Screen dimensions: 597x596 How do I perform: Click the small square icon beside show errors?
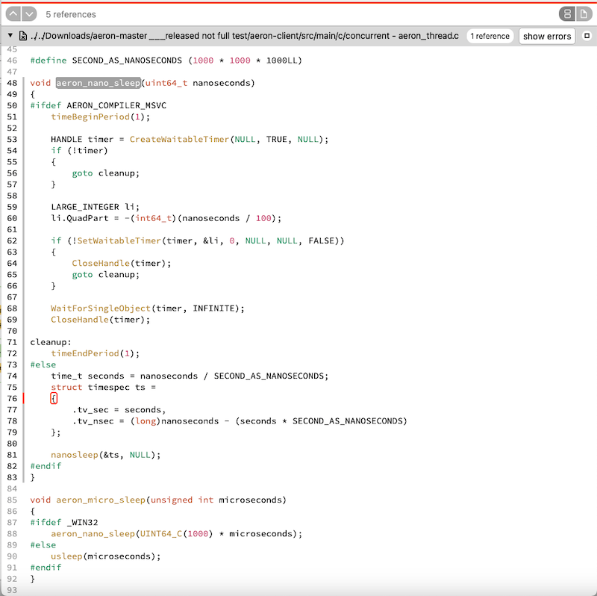[587, 36]
